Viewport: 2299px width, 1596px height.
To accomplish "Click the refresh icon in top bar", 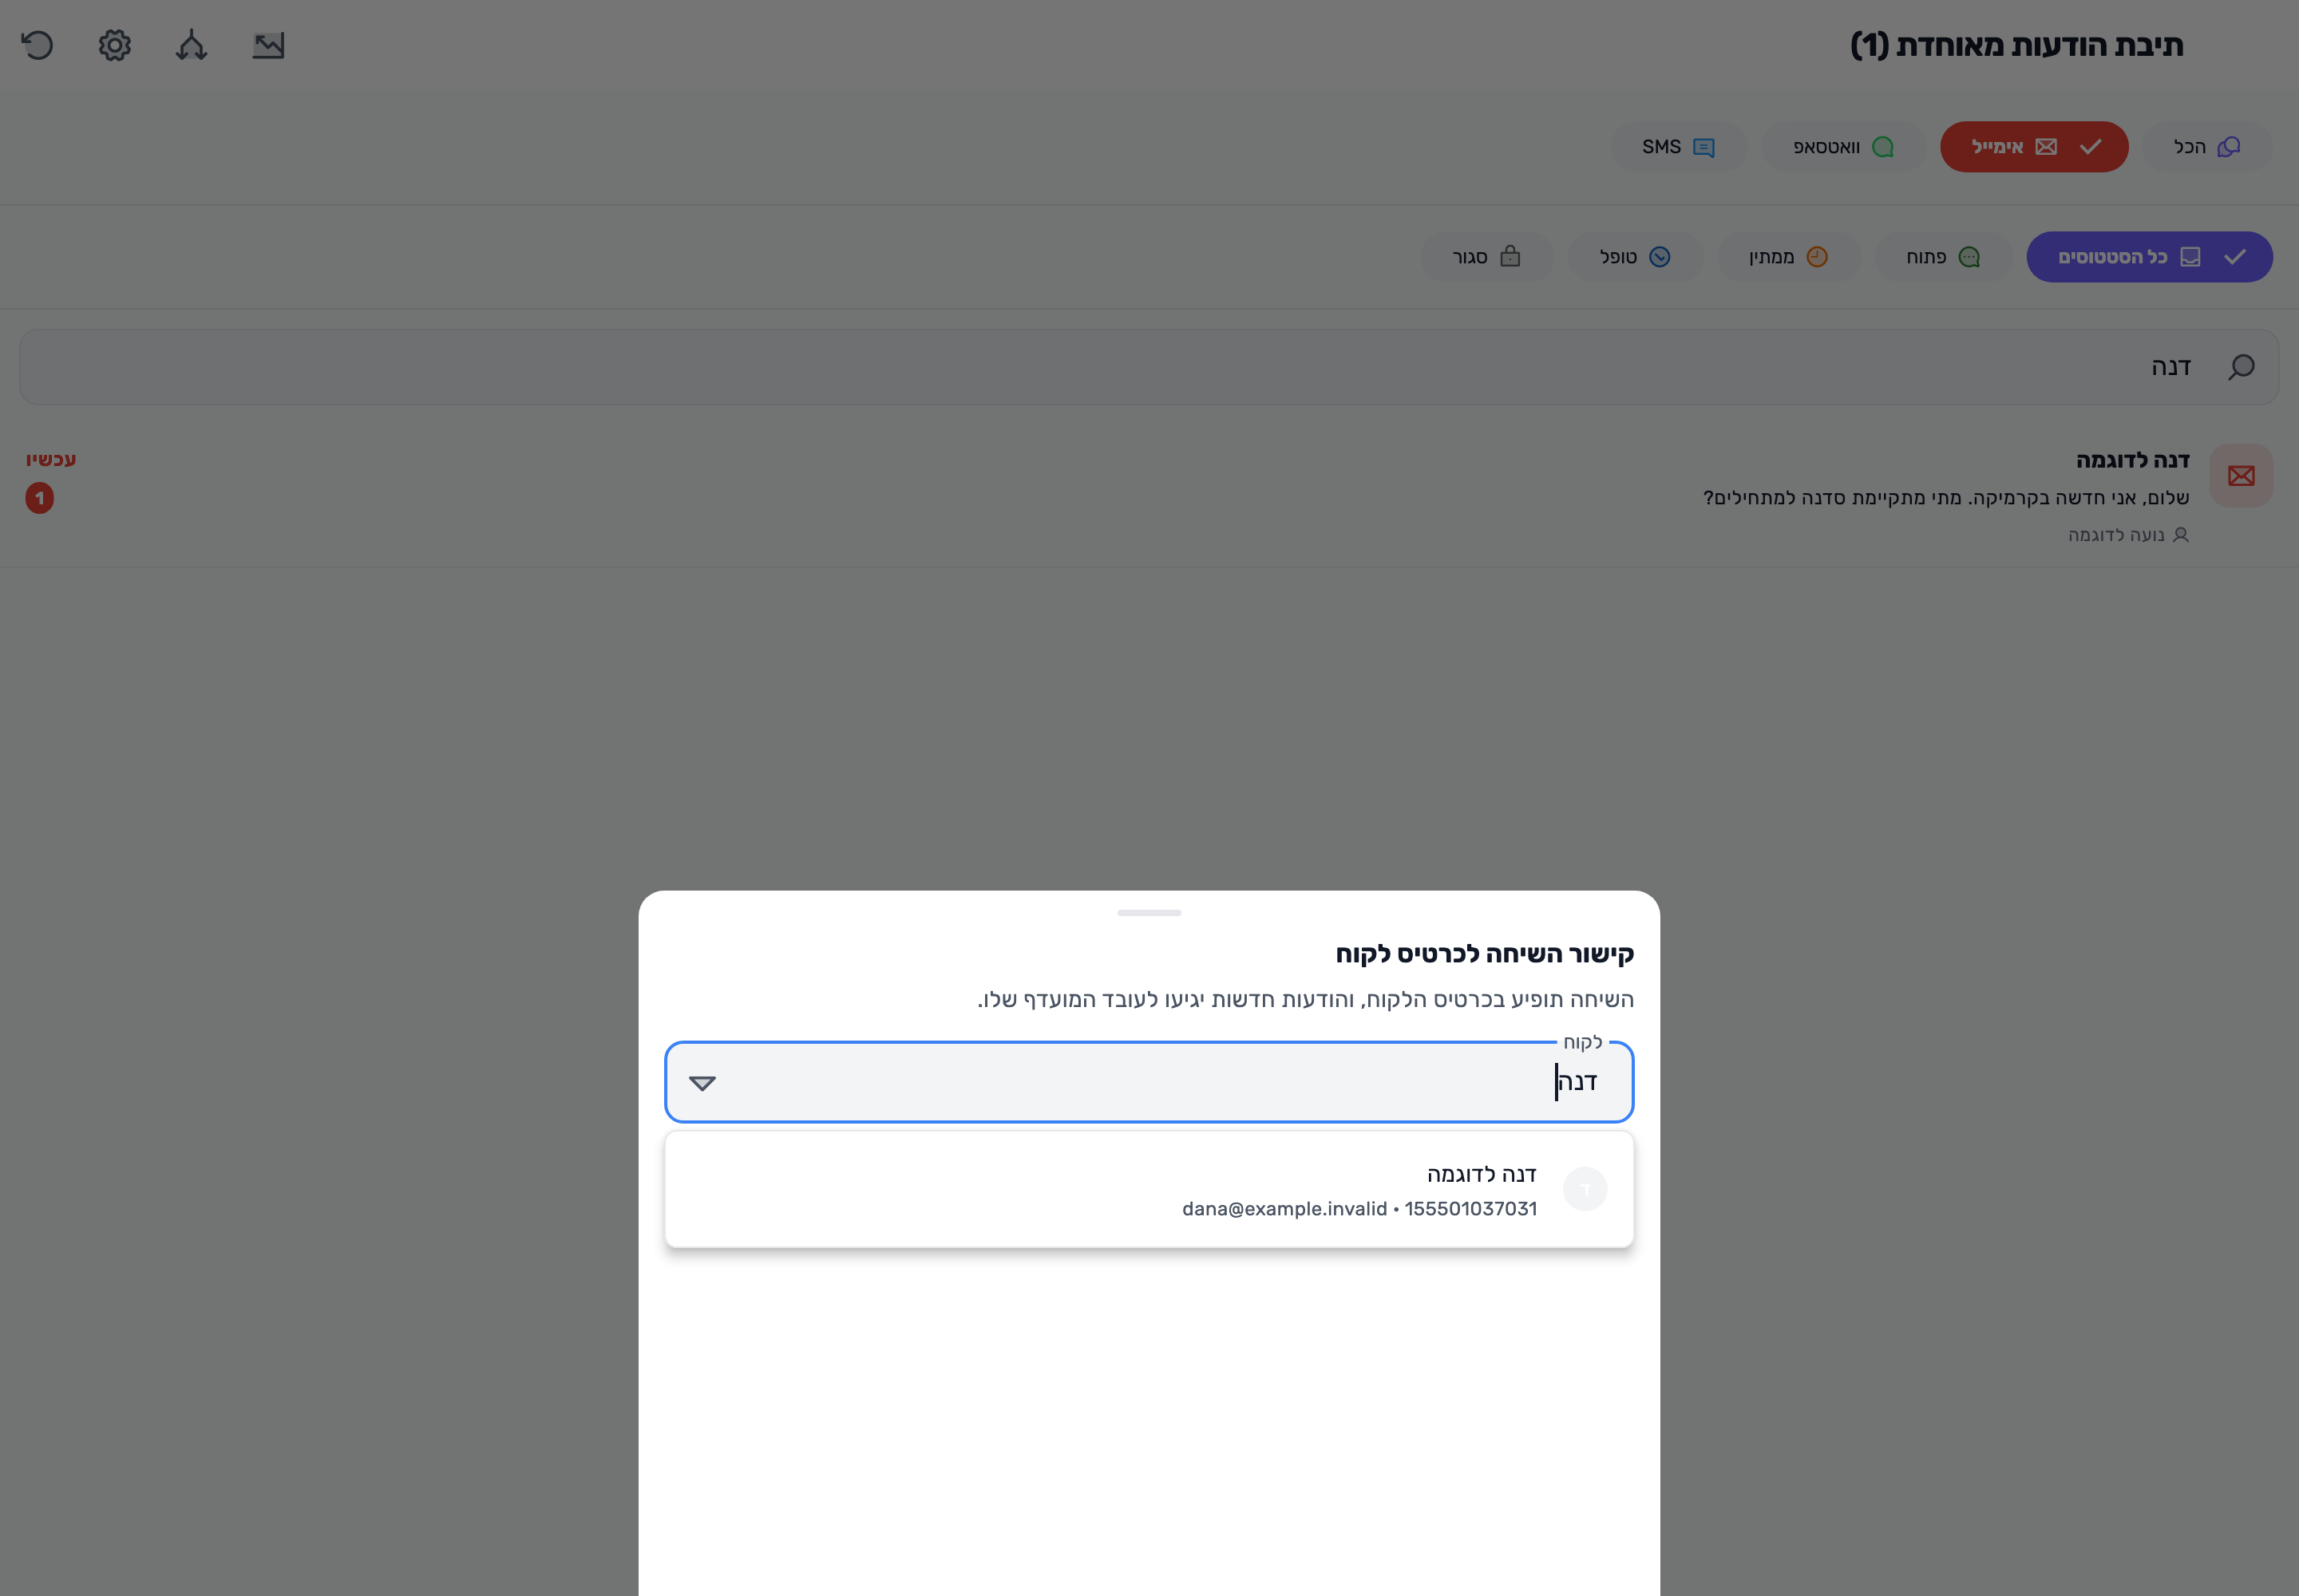I will pos(38,46).
